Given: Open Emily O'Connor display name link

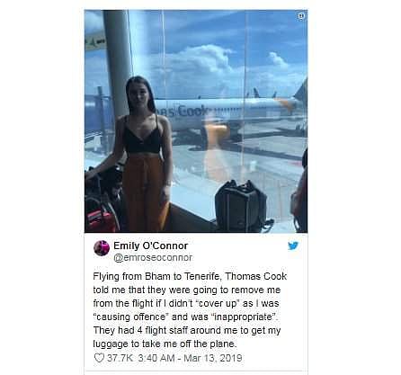Looking at the screenshot, I should click(x=150, y=246).
